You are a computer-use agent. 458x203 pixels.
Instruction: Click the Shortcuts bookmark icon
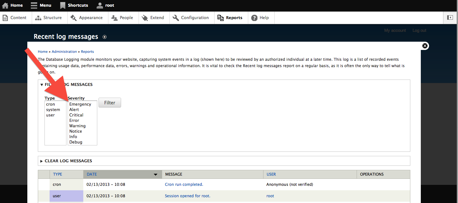(62, 5)
